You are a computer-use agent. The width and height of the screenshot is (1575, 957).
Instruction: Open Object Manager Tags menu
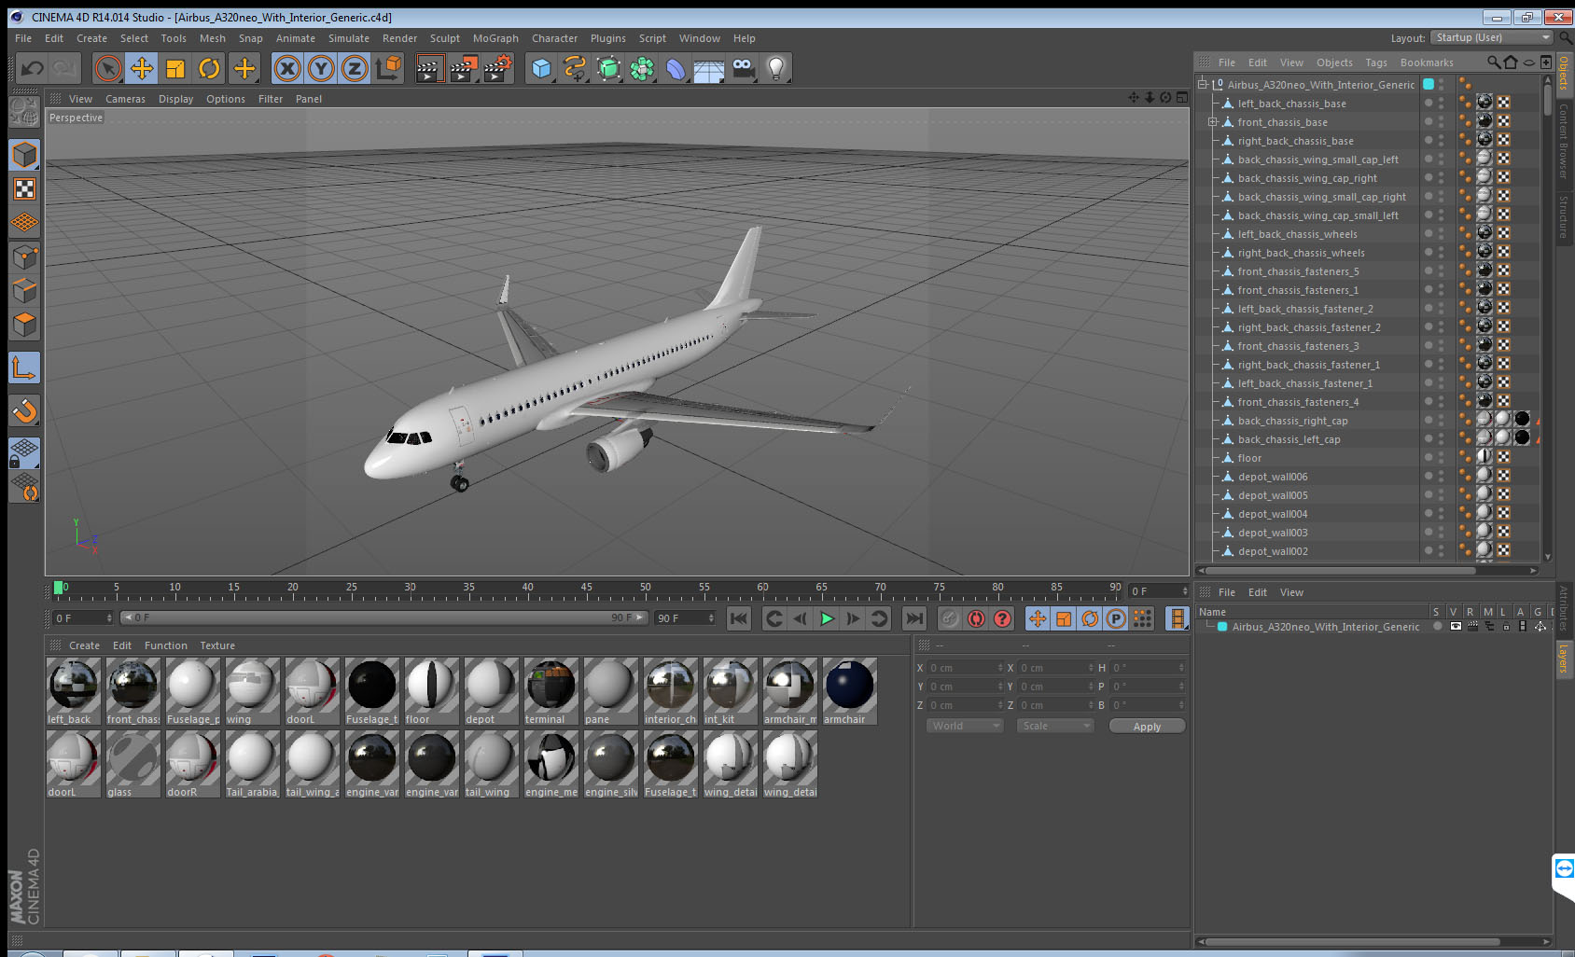[x=1376, y=62]
